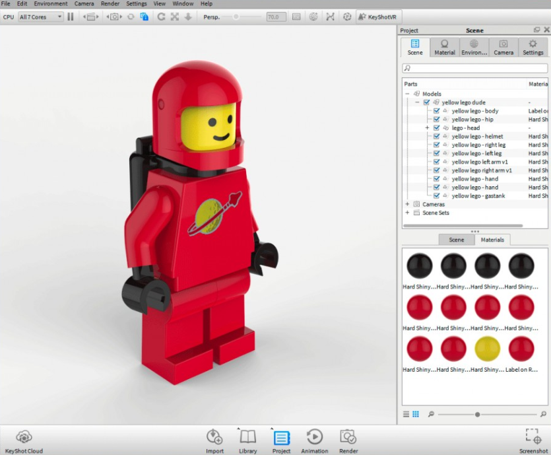Switch to the Material tab
Image resolution: width=551 pixels, height=455 pixels.
[x=445, y=48]
